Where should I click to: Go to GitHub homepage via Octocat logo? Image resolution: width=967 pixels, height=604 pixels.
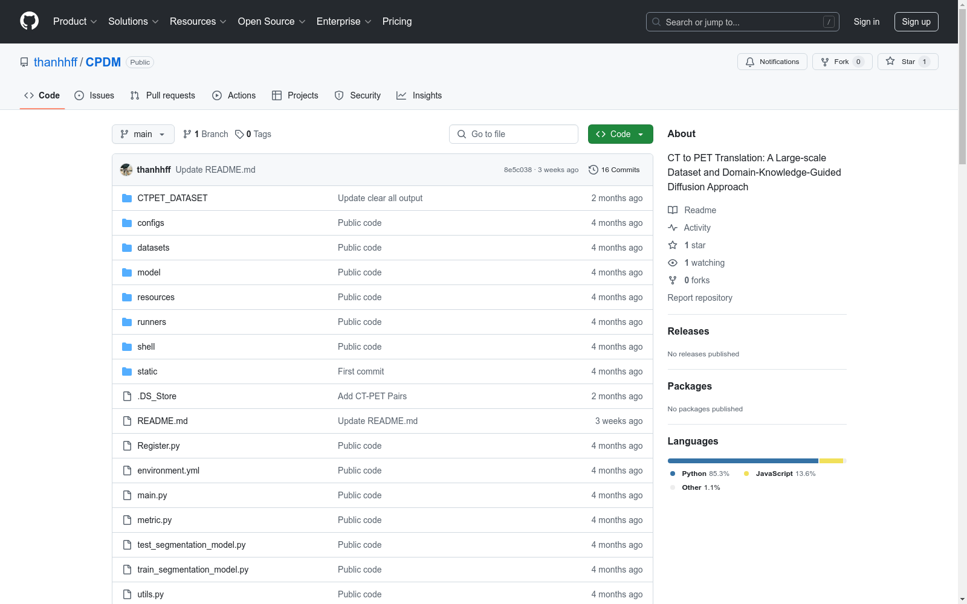[29, 21]
